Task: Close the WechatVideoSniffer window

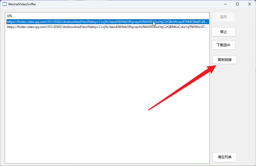Action: (250, 4)
